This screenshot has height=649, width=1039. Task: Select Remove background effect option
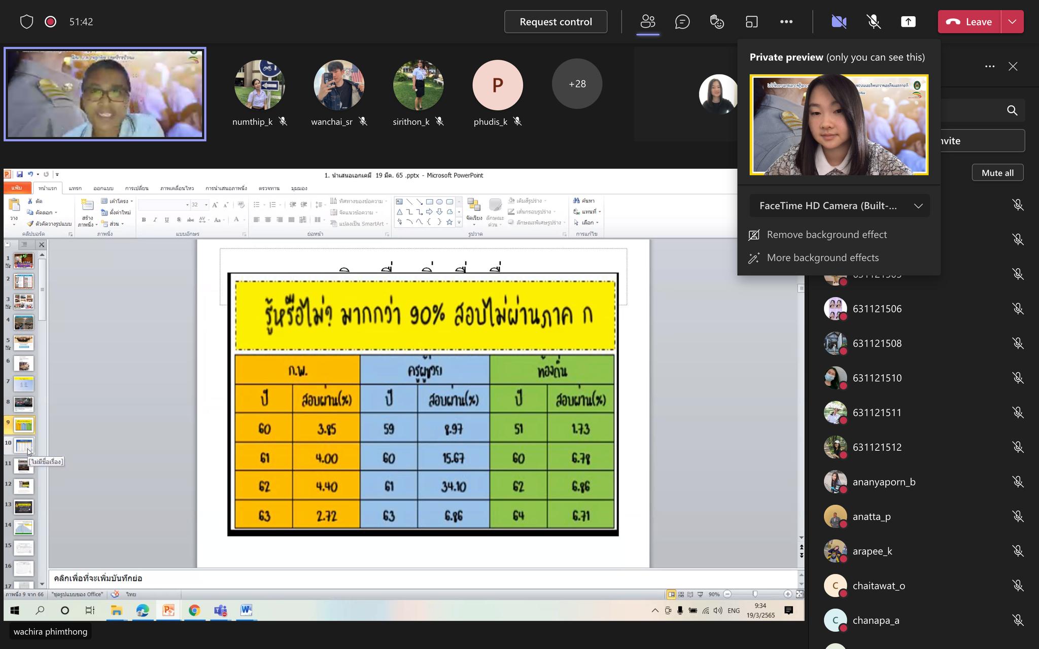point(826,235)
